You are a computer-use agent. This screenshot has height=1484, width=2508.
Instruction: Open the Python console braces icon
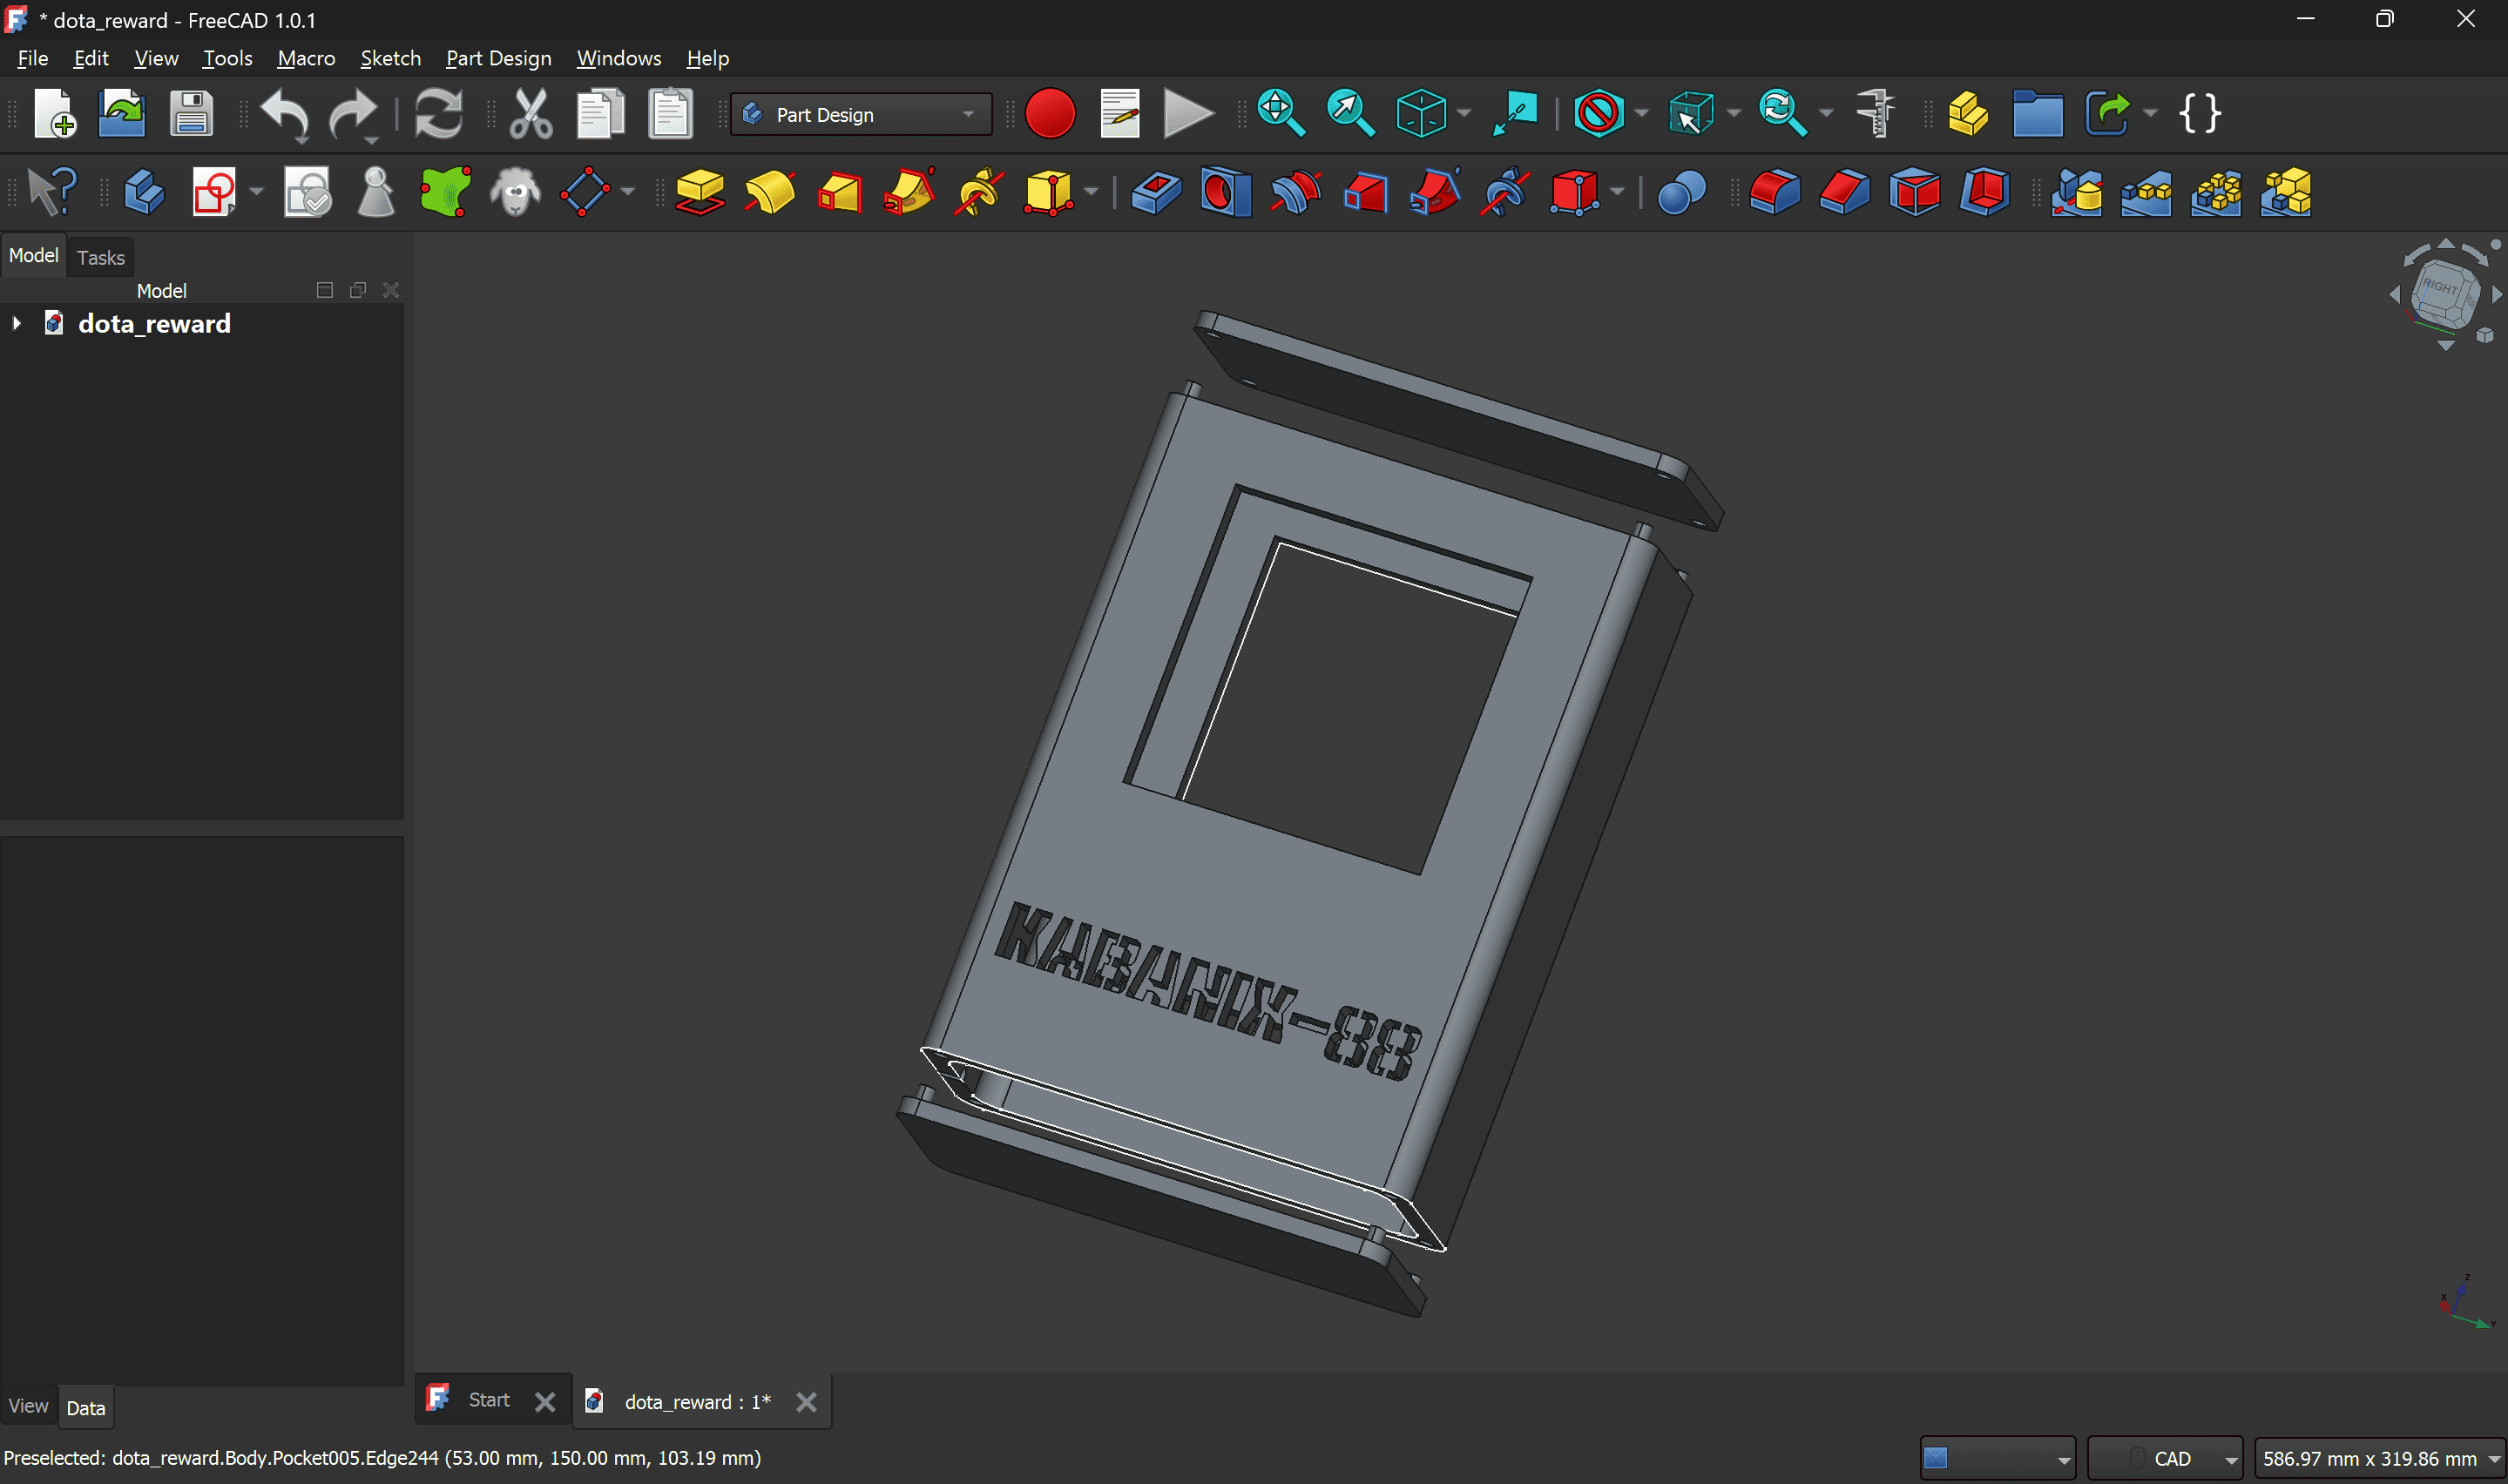(x=2200, y=114)
